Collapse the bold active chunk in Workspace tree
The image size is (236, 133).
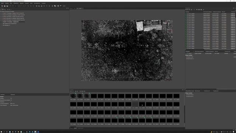[1, 22]
